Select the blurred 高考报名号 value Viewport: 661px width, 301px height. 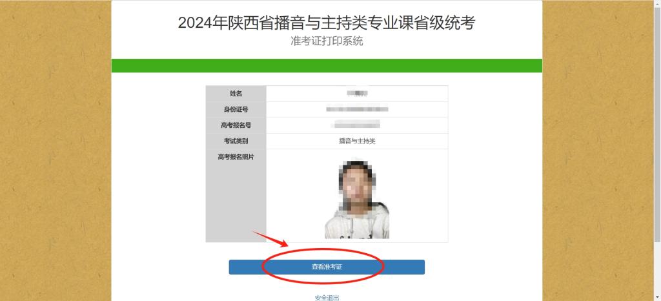[357, 124]
